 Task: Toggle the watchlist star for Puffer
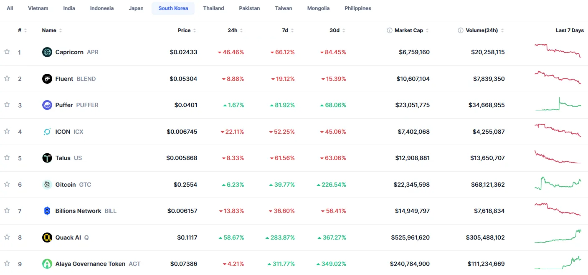tap(7, 105)
